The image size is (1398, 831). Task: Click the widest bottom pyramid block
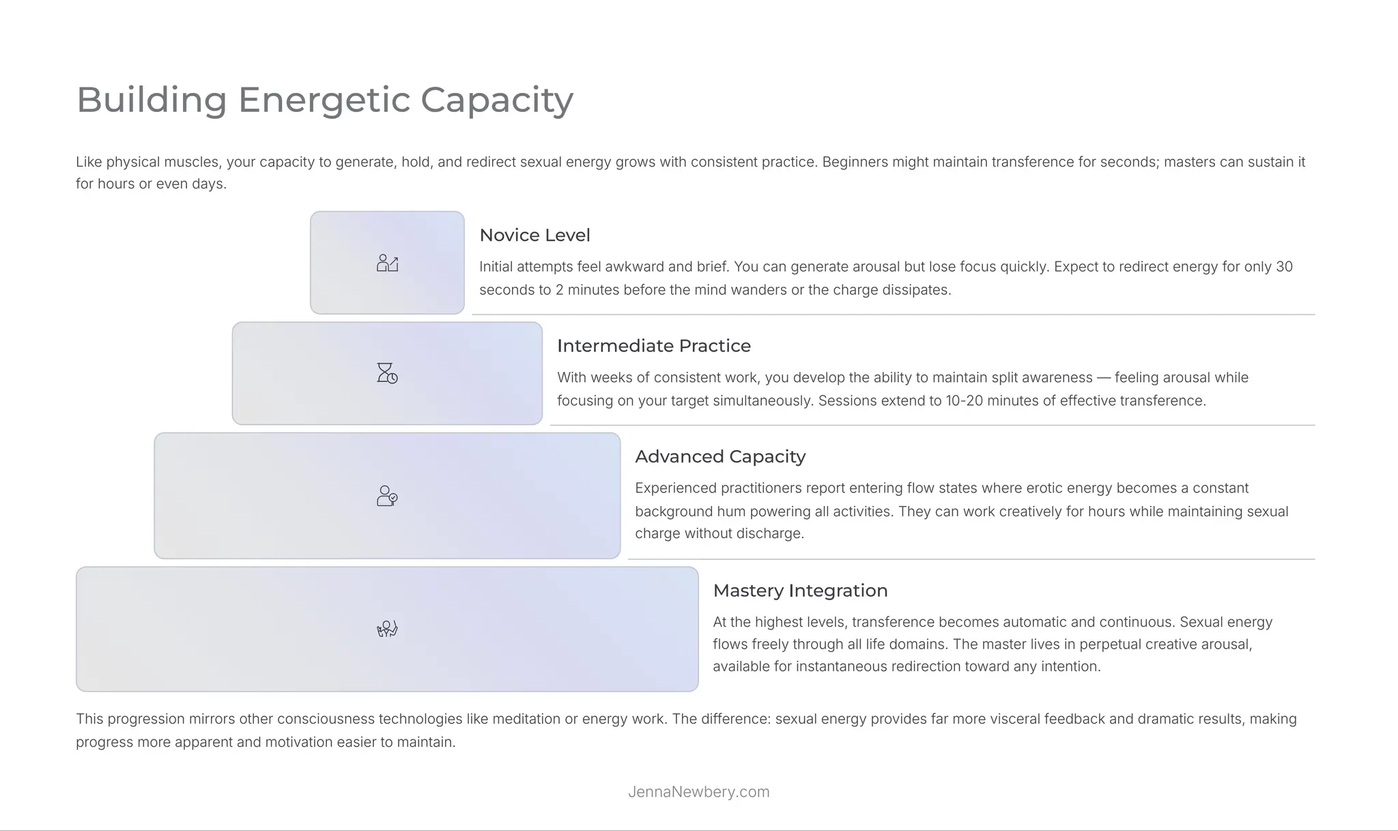387,629
